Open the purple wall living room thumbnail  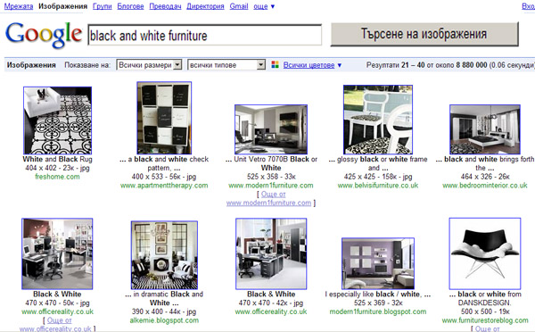coord(378,263)
